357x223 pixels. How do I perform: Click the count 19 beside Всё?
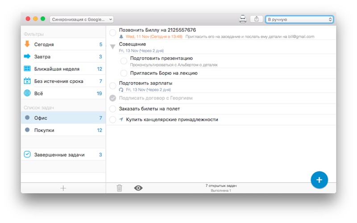point(99,93)
